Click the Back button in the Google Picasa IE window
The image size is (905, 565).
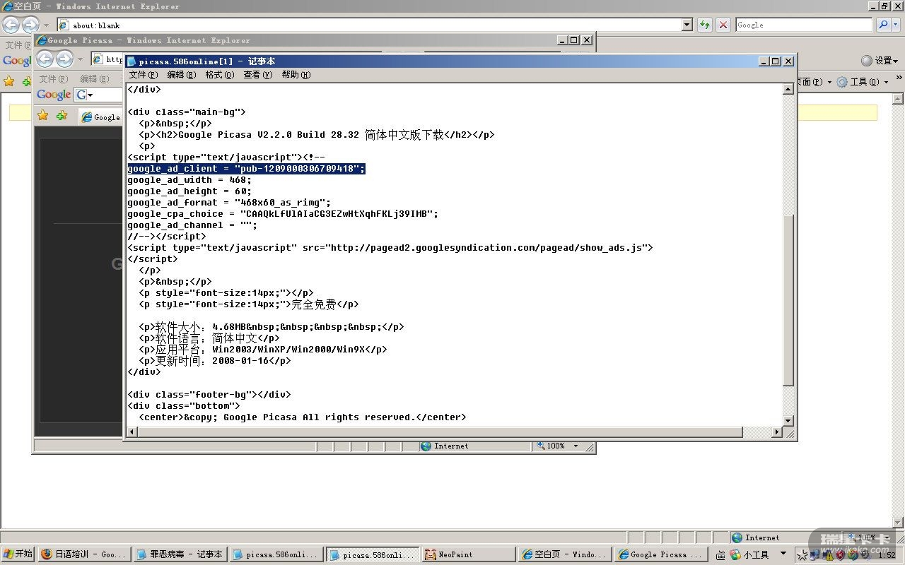[x=45, y=59]
